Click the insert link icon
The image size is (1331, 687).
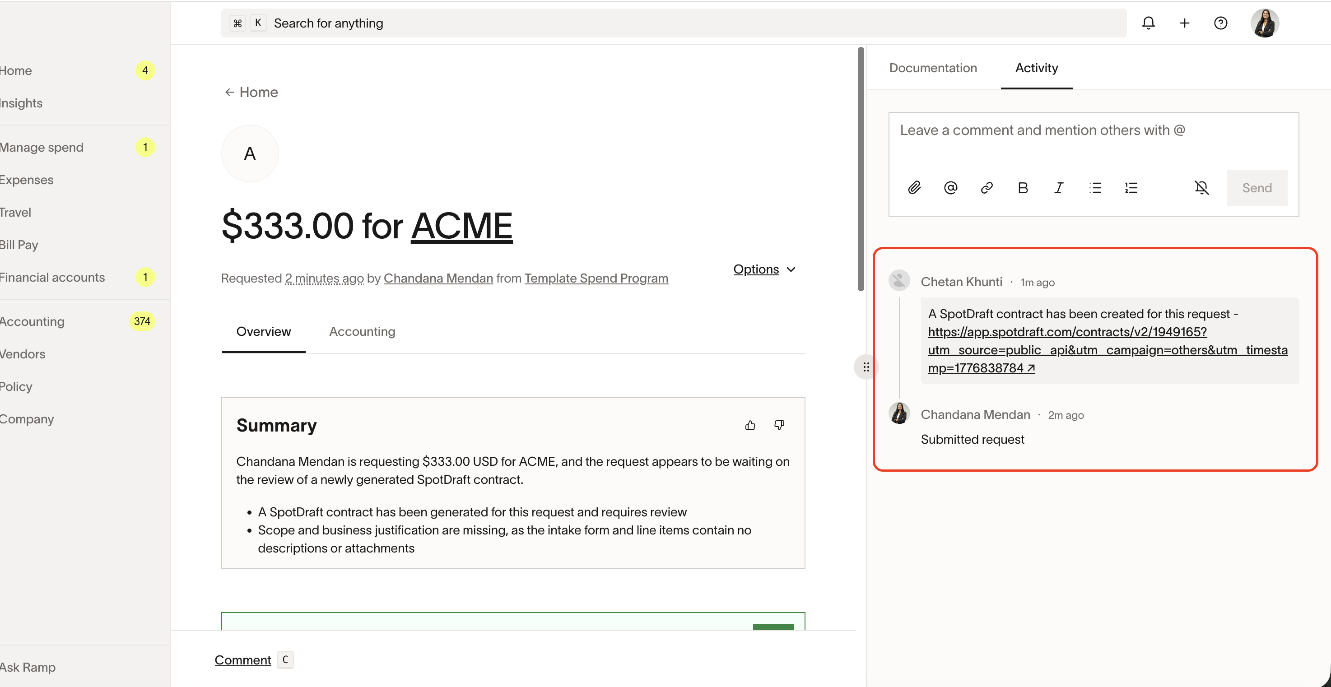tap(987, 187)
